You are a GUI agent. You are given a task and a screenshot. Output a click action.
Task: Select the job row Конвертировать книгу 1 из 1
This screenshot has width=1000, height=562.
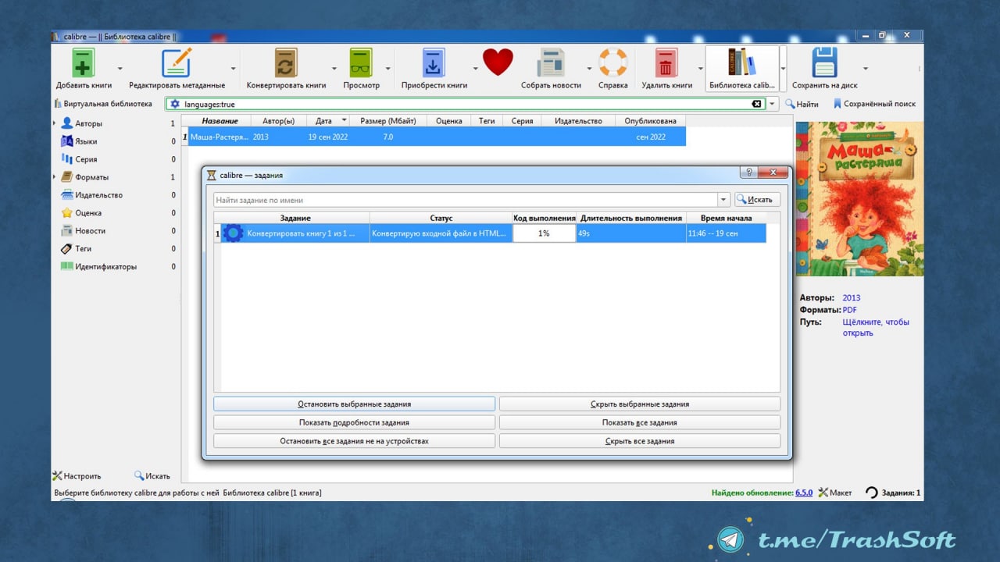tap(490, 233)
